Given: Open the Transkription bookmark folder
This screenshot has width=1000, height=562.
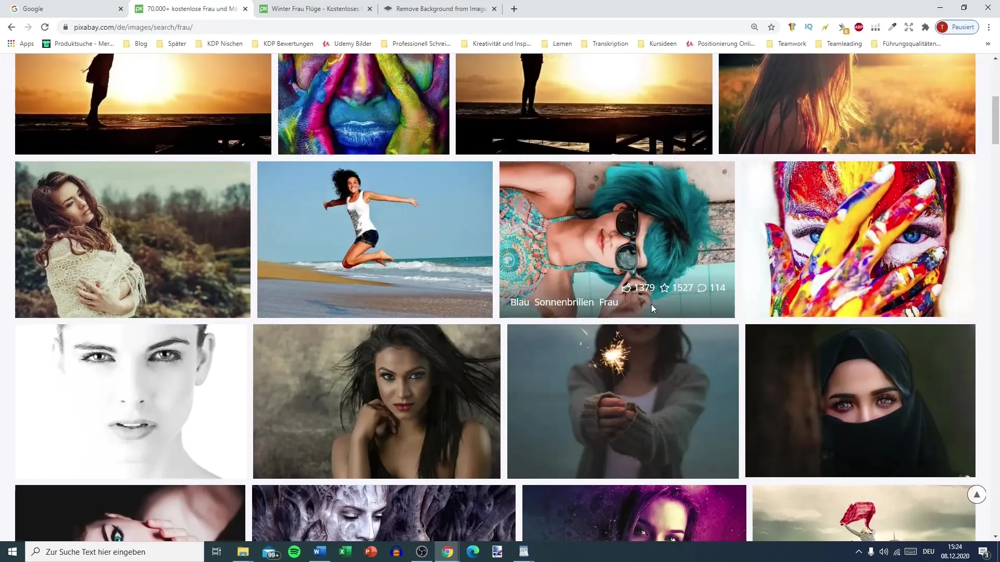Looking at the screenshot, I should click(605, 44).
